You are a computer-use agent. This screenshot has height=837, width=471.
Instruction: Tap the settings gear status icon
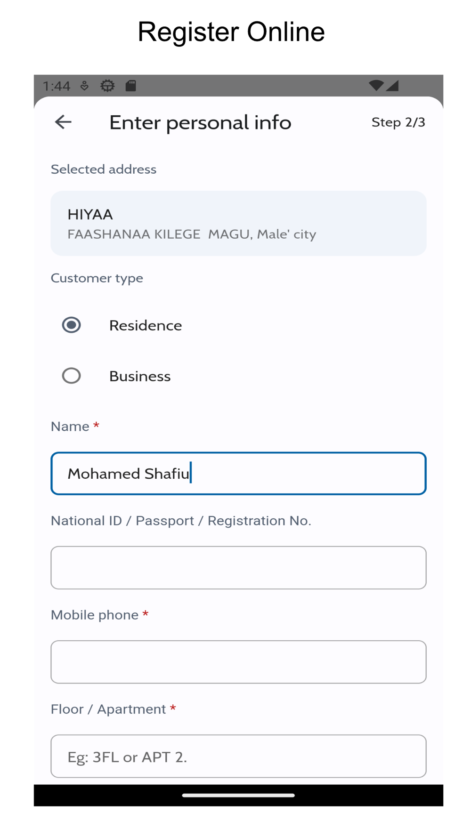pyautogui.click(x=107, y=86)
